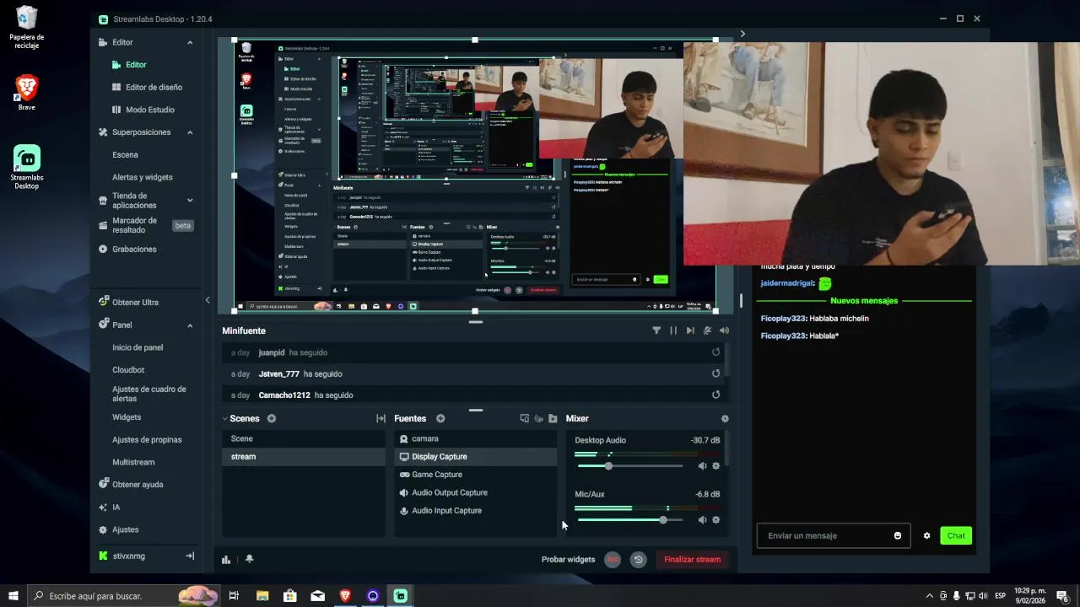Open Grabaciones in the sidebar

[x=134, y=250]
